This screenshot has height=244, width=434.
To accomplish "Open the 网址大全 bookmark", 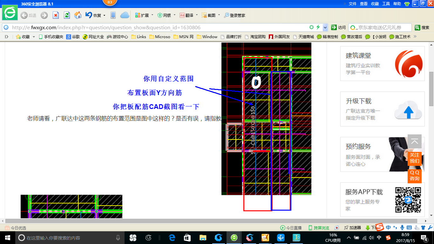I will pos(93,37).
